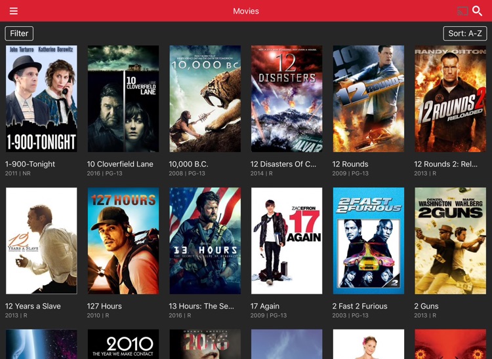Image resolution: width=492 pixels, height=359 pixels.
Task: Change the Sort: A-Z order
Action: click(x=465, y=33)
